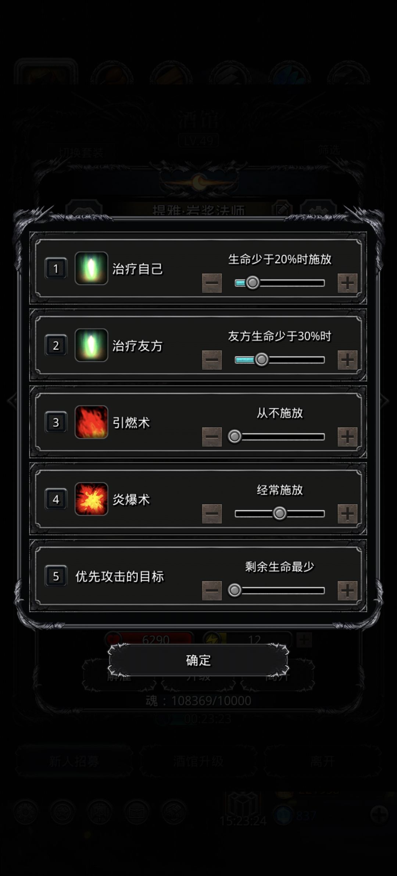Increase 治疗自己 threshold with plus button
Viewport: 397px width, 876px height.
pos(347,283)
